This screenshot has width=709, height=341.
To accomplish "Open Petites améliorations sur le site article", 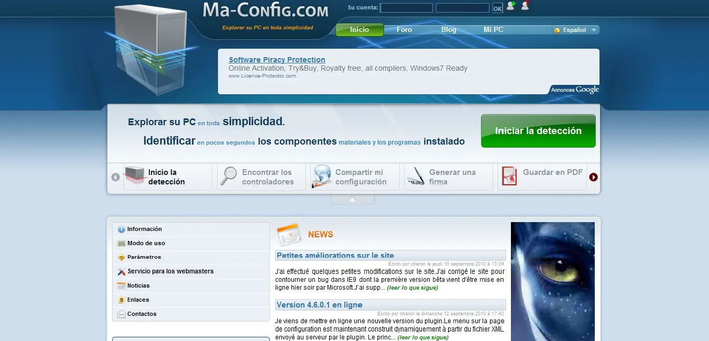I will [335, 256].
